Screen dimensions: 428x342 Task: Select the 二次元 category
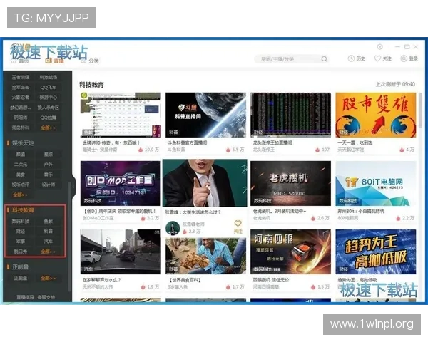click(x=21, y=165)
